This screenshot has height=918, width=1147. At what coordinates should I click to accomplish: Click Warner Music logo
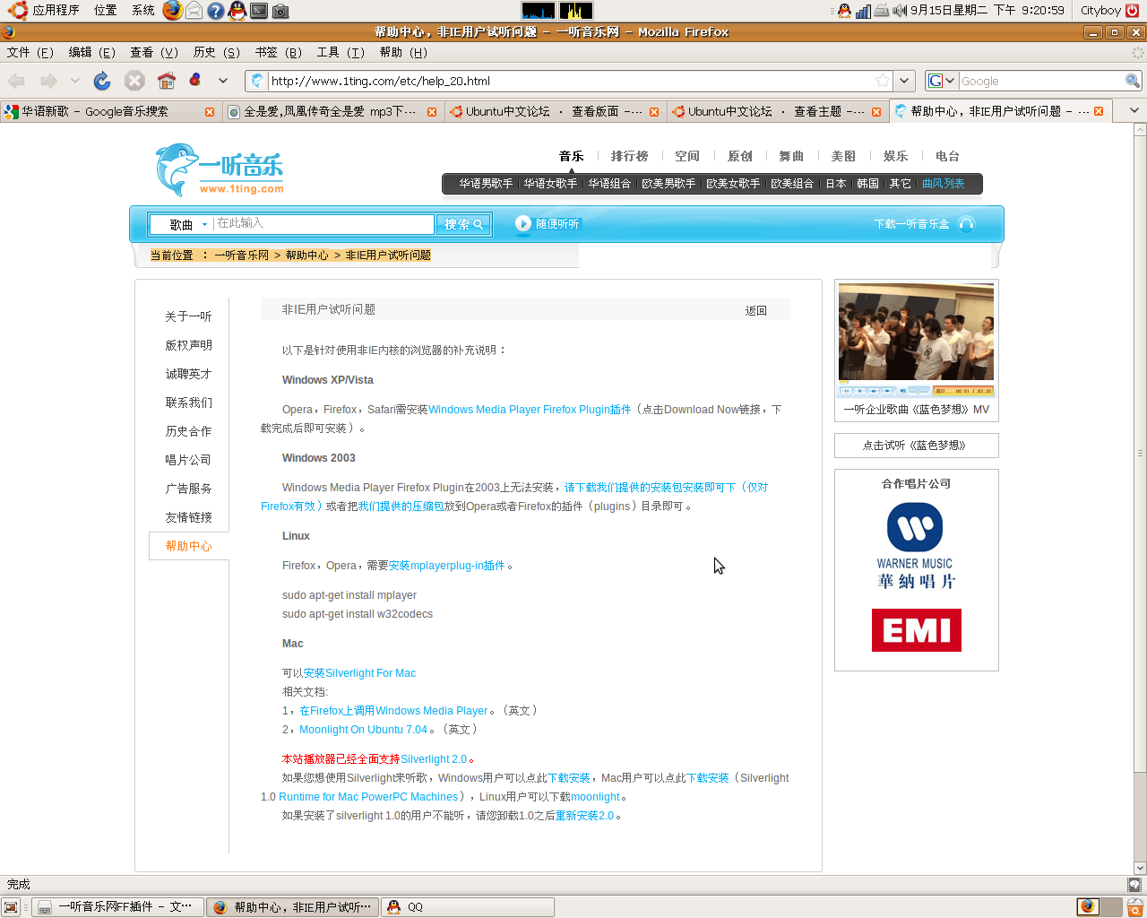click(915, 546)
